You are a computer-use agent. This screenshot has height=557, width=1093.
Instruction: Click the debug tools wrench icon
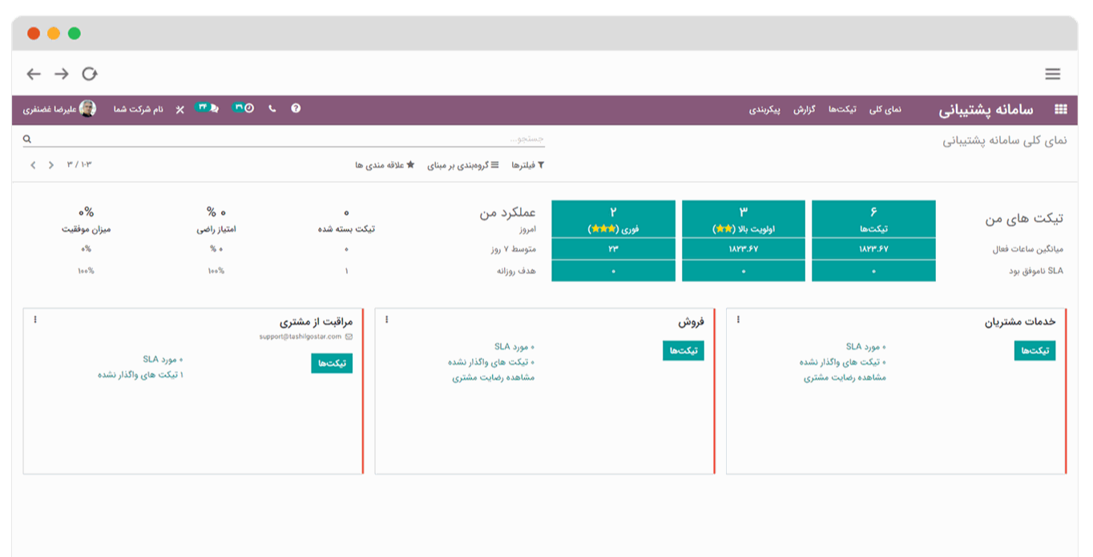point(179,109)
